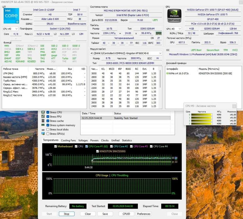
Task: Enable Stress GPU(s) checkbox
Action: click(48, 134)
